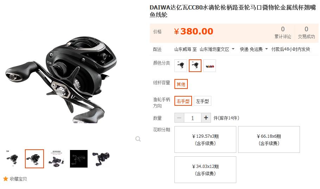Open the last reel thumbnail
Screen dimensions: 320x189
(101, 159)
